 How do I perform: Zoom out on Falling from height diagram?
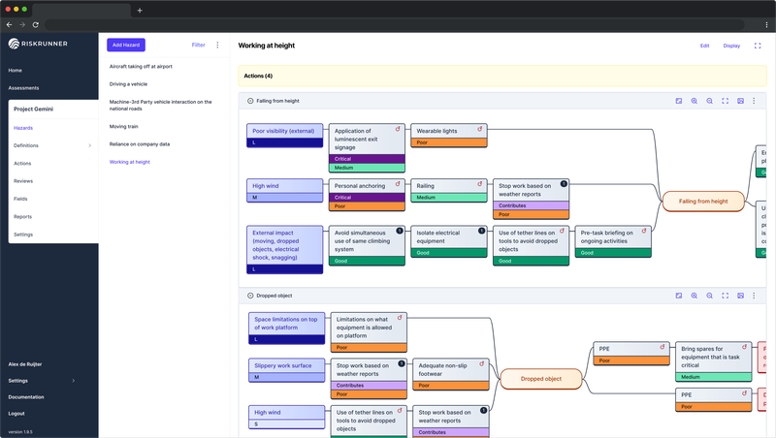709,101
